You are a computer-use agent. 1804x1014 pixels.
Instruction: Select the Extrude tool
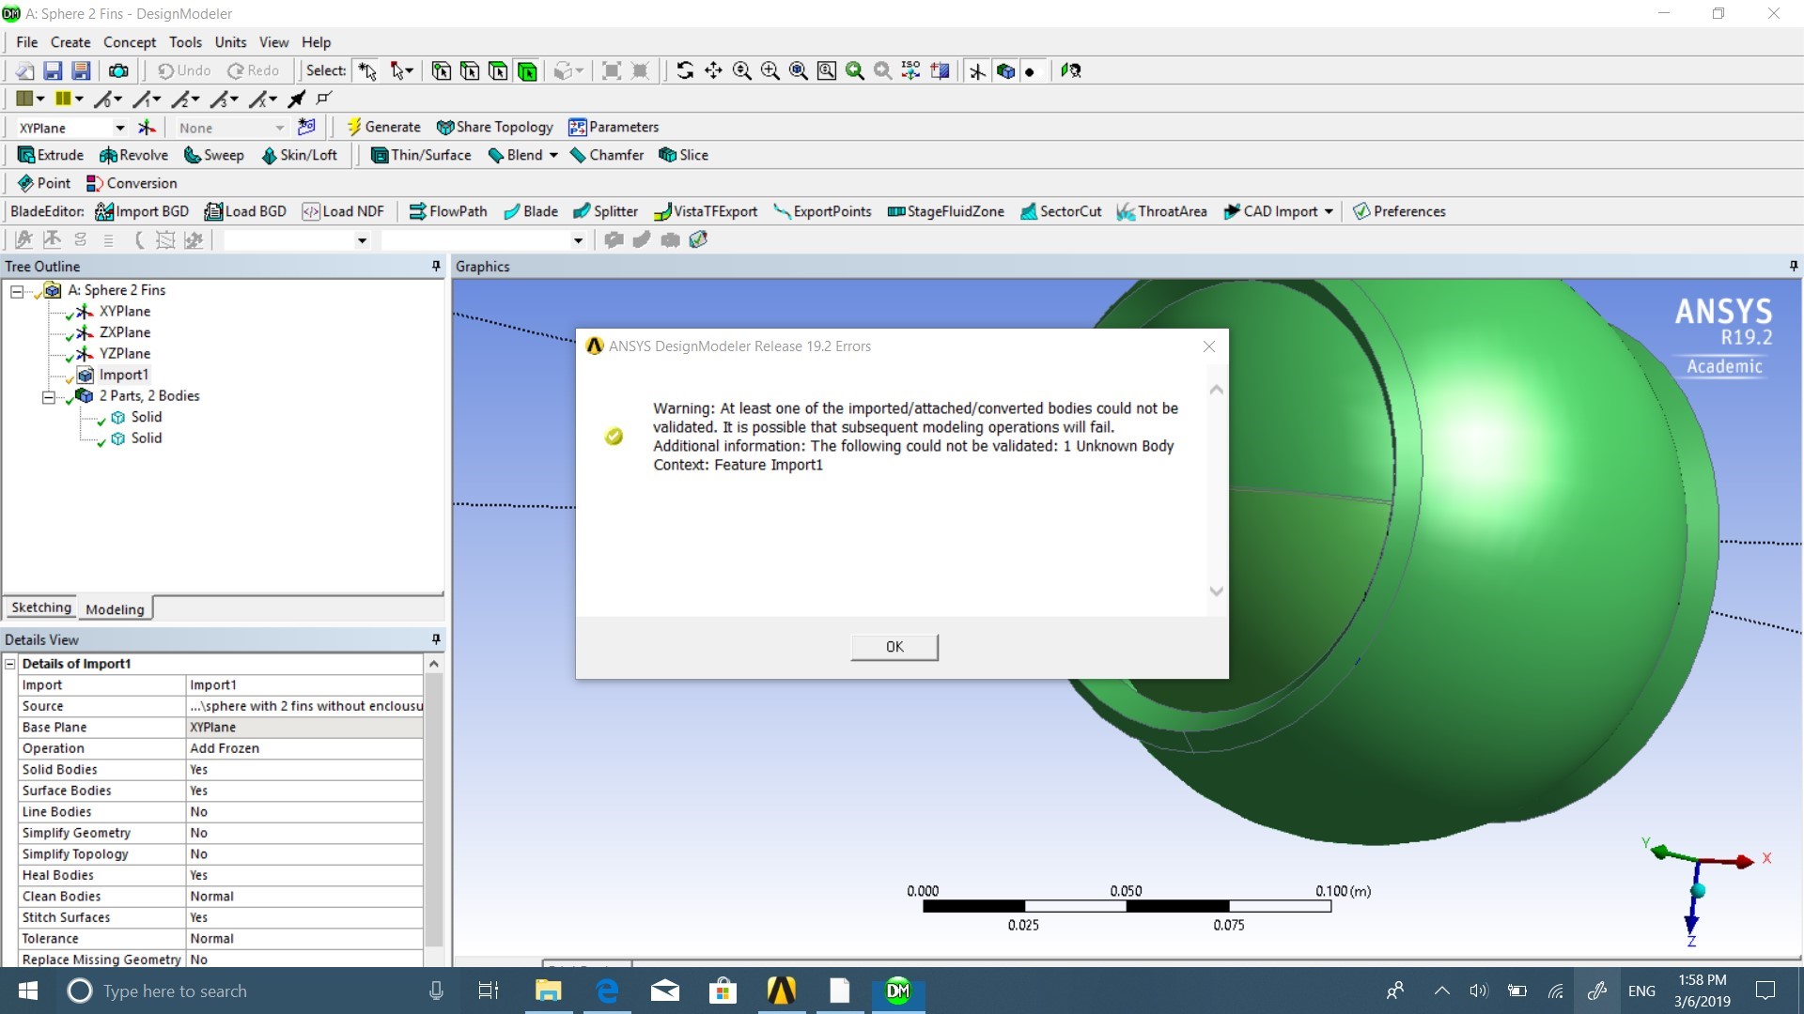click(x=51, y=155)
